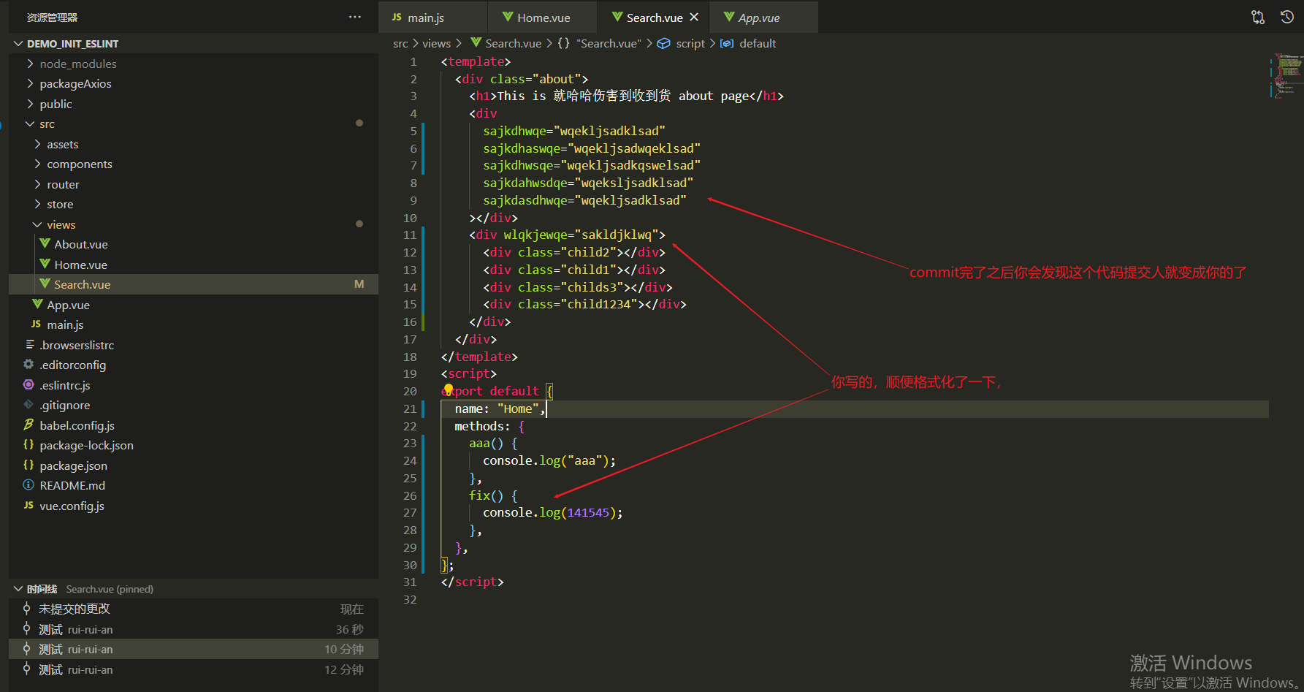Collapse the timeline panel section

point(18,588)
